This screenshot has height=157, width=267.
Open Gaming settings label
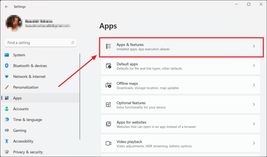(20, 130)
